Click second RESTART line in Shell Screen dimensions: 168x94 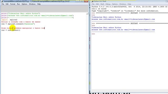[130, 23]
